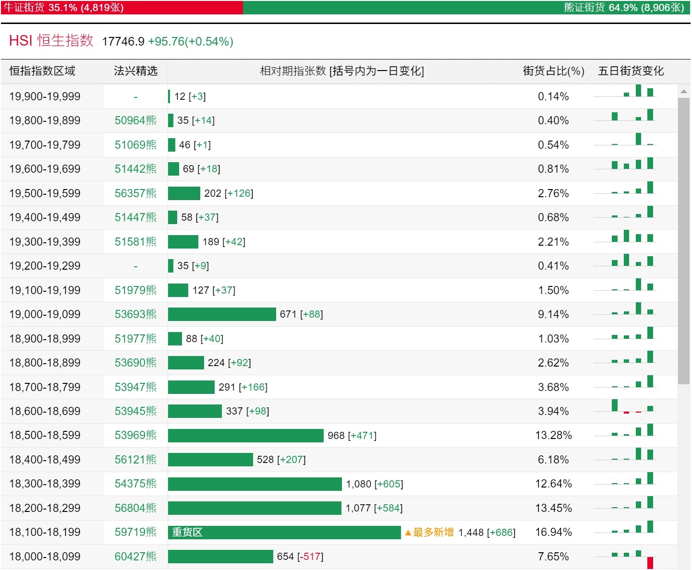Viewport: 692px width, 570px height.
Task: Open warrant link 53969熊
Action: 135,435
